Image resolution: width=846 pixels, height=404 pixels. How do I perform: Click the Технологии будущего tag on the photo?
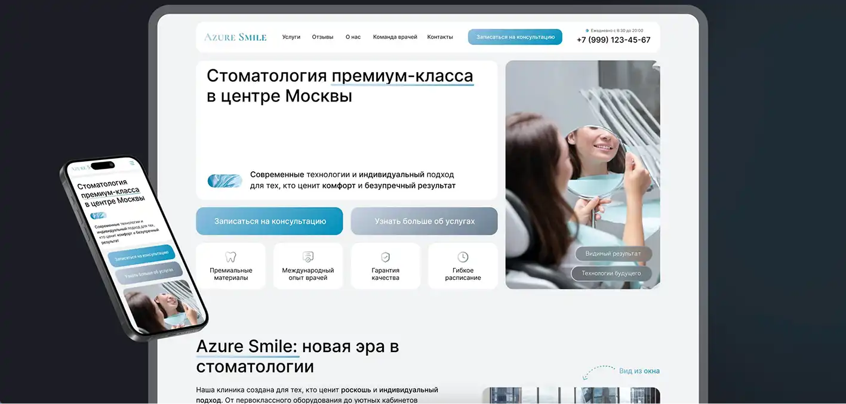(611, 273)
